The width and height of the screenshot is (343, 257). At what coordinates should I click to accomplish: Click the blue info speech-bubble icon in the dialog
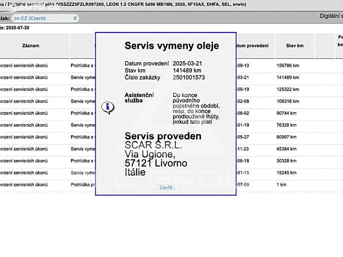[108, 108]
